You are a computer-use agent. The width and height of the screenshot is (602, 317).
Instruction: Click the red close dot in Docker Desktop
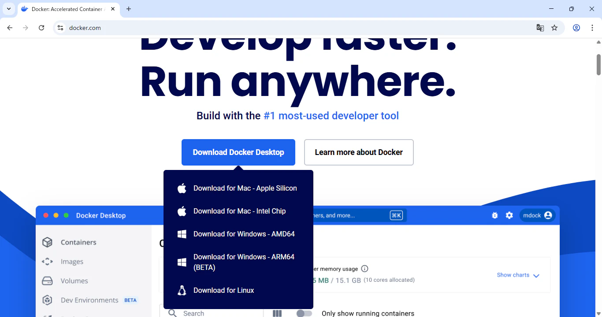[x=45, y=215]
